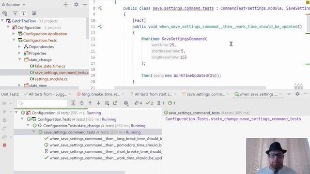Click run test gutter icon on line 8
The height and width of the screenshot is (174, 310).
coord(100,8)
